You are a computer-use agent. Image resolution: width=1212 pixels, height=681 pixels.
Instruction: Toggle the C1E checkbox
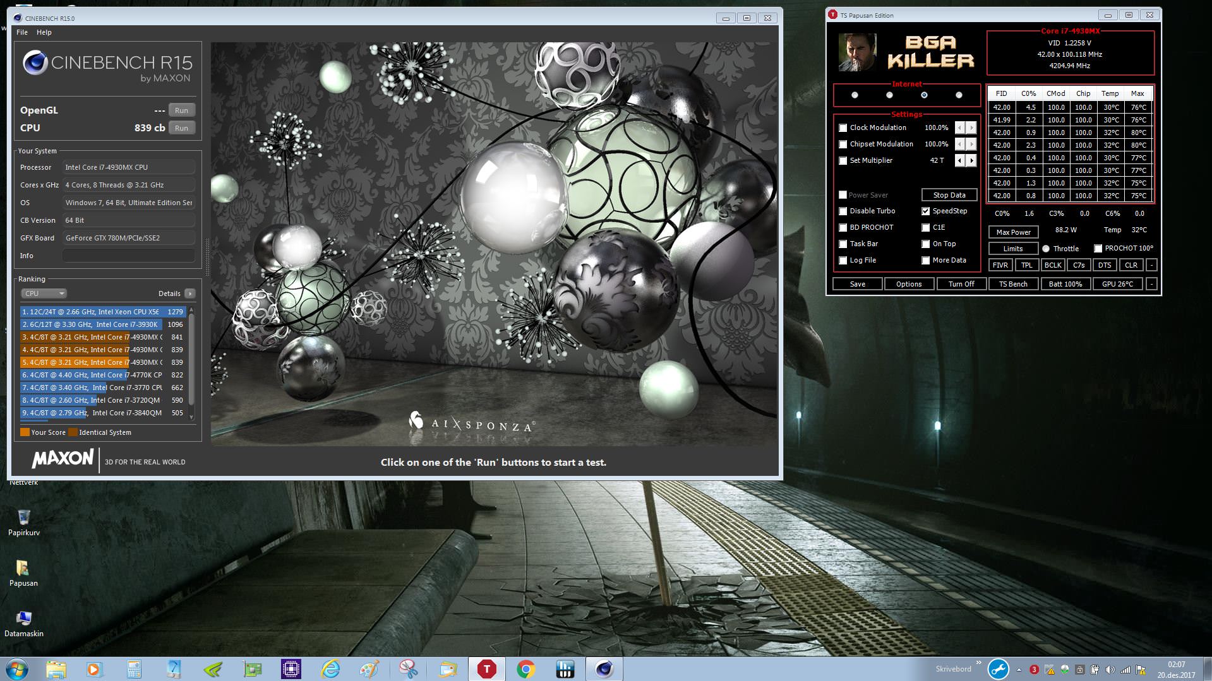coord(926,228)
